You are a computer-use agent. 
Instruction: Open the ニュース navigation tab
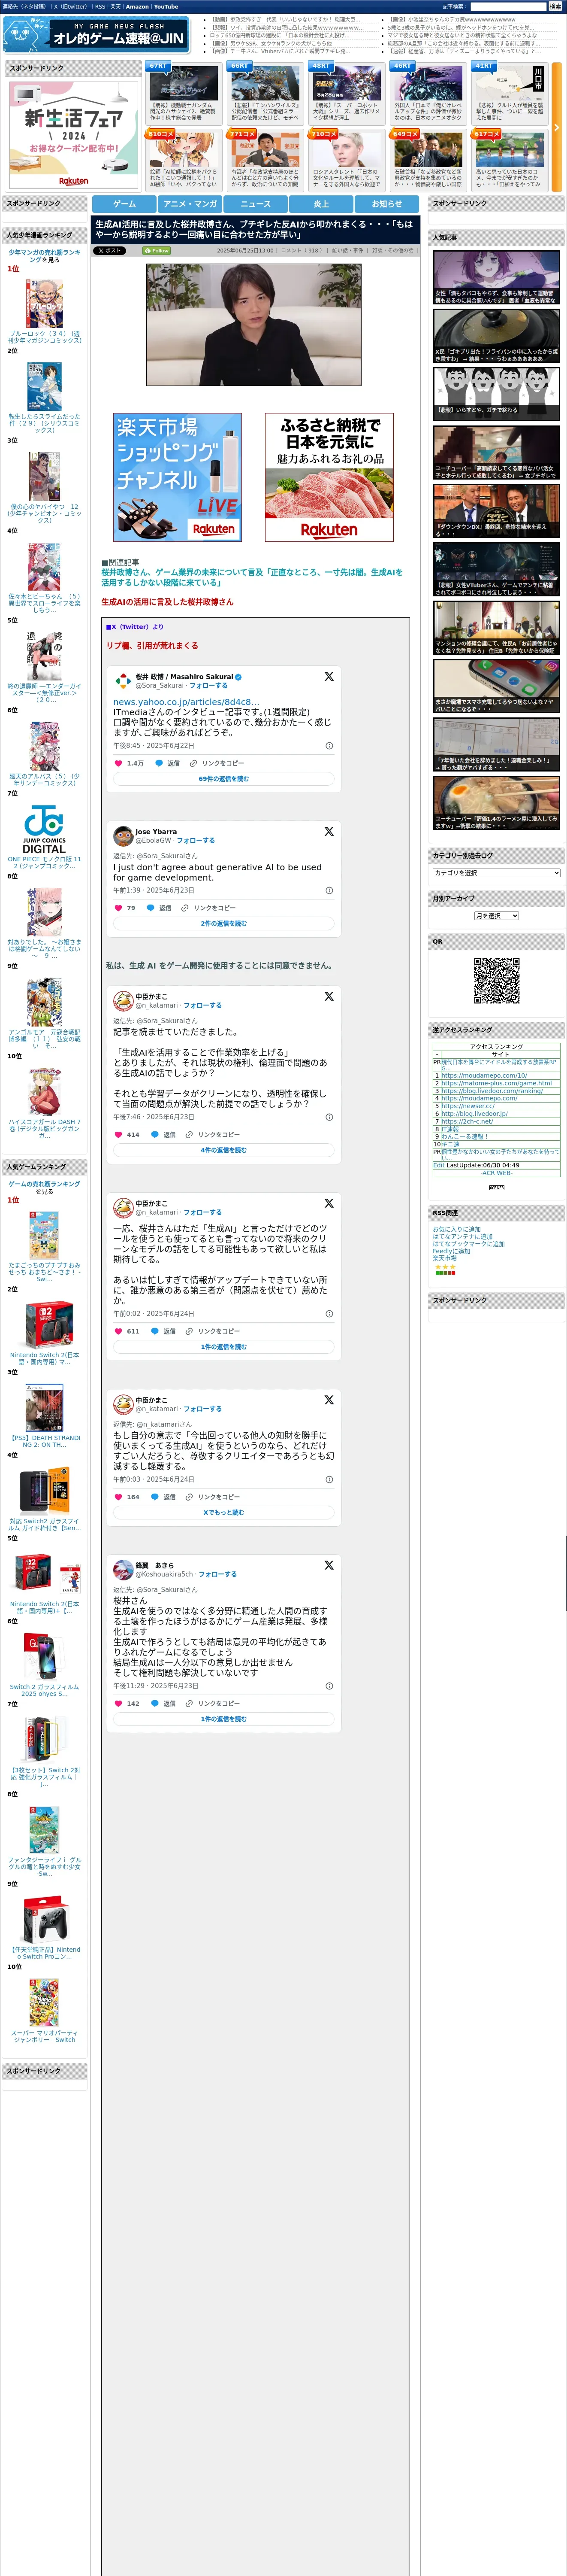pos(256,204)
